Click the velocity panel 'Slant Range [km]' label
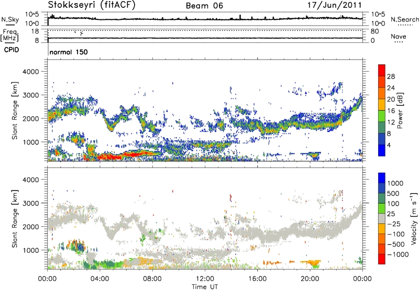 15,218
